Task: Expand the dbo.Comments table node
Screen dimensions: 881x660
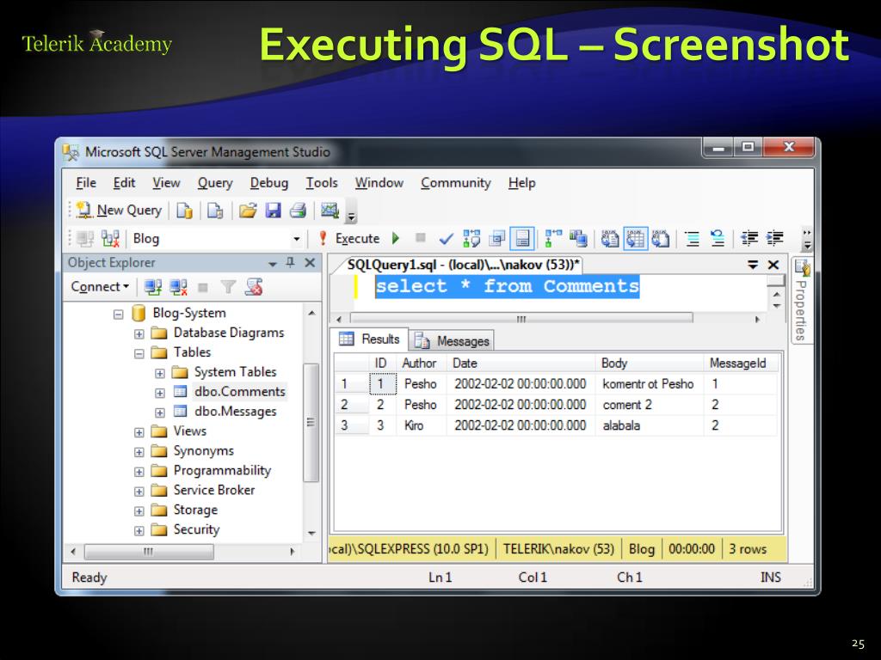Action: pyautogui.click(x=159, y=393)
